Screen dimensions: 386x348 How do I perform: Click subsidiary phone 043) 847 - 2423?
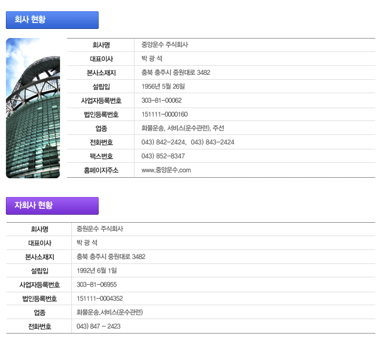coord(99,327)
